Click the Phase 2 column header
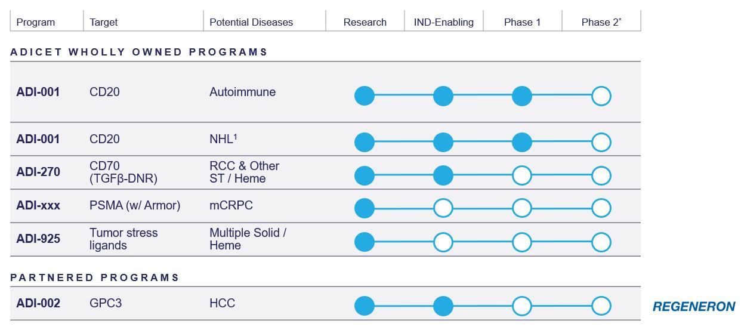Image resolution: width=741 pixels, height=330 pixels. pos(601,22)
